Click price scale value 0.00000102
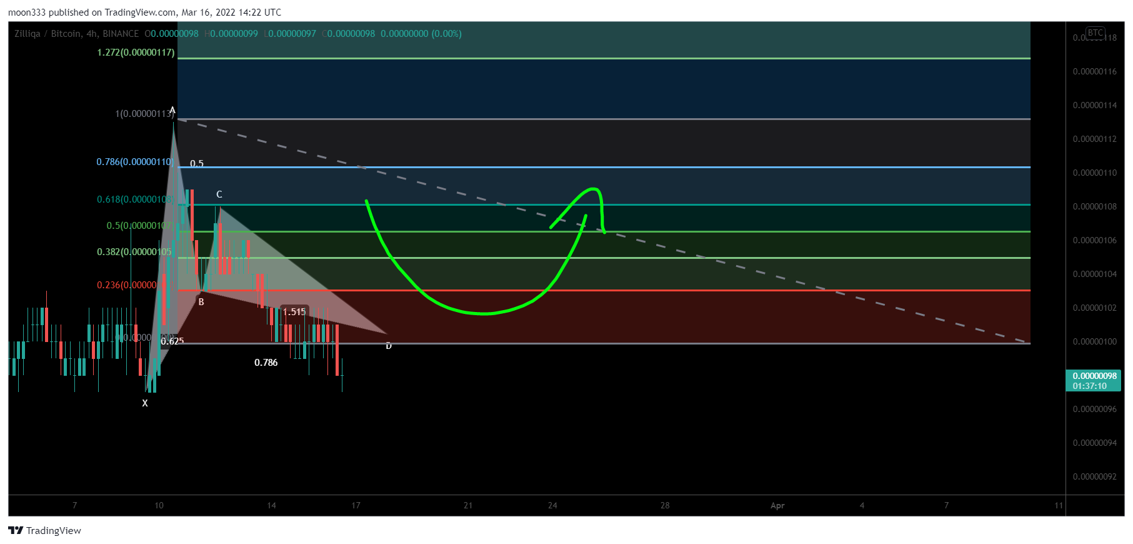This screenshot has height=544, width=1133. [1095, 308]
